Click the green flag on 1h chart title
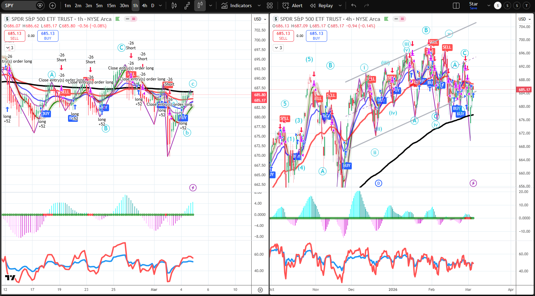Screen dimensions: 535x296 118,19
